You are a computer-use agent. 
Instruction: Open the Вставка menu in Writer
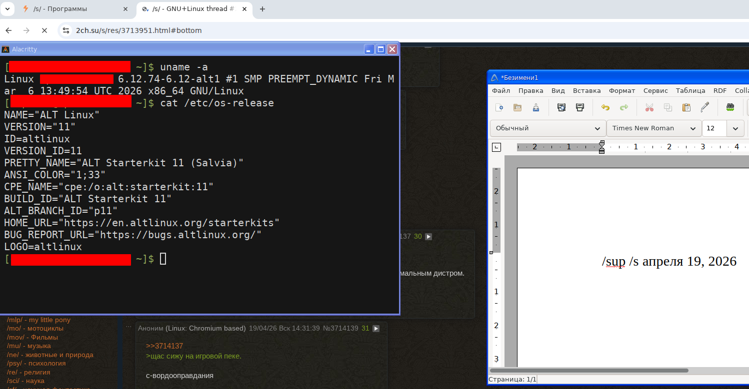[x=586, y=91]
